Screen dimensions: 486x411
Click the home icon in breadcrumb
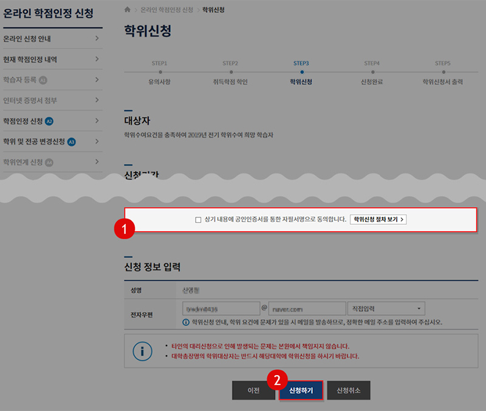pos(127,10)
